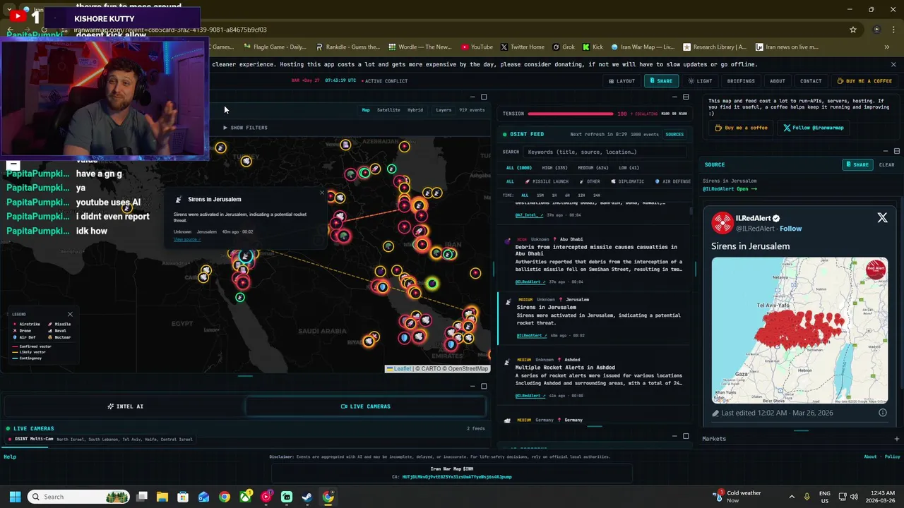Filter feed by Air Defense type
The image size is (904, 508).
[673, 181]
